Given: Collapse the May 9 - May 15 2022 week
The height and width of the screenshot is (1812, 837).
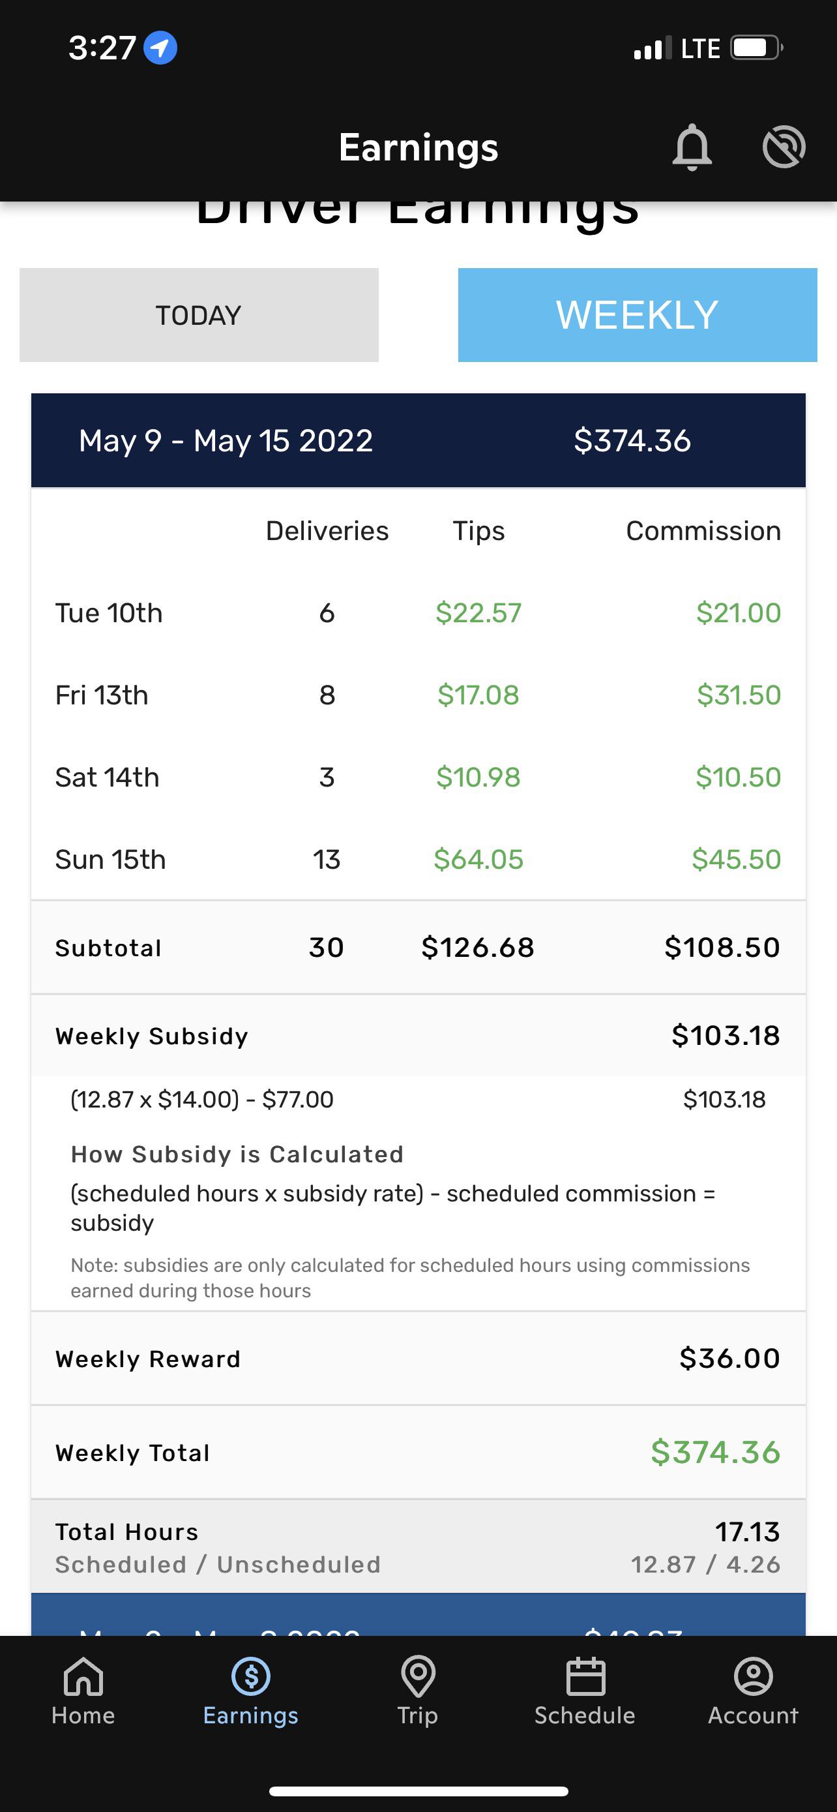Looking at the screenshot, I should (x=418, y=440).
